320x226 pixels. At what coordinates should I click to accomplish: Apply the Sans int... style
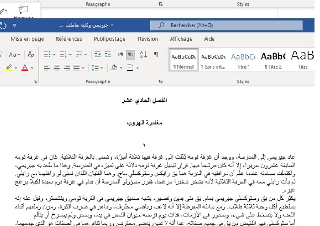pyautogui.click(x=213, y=60)
